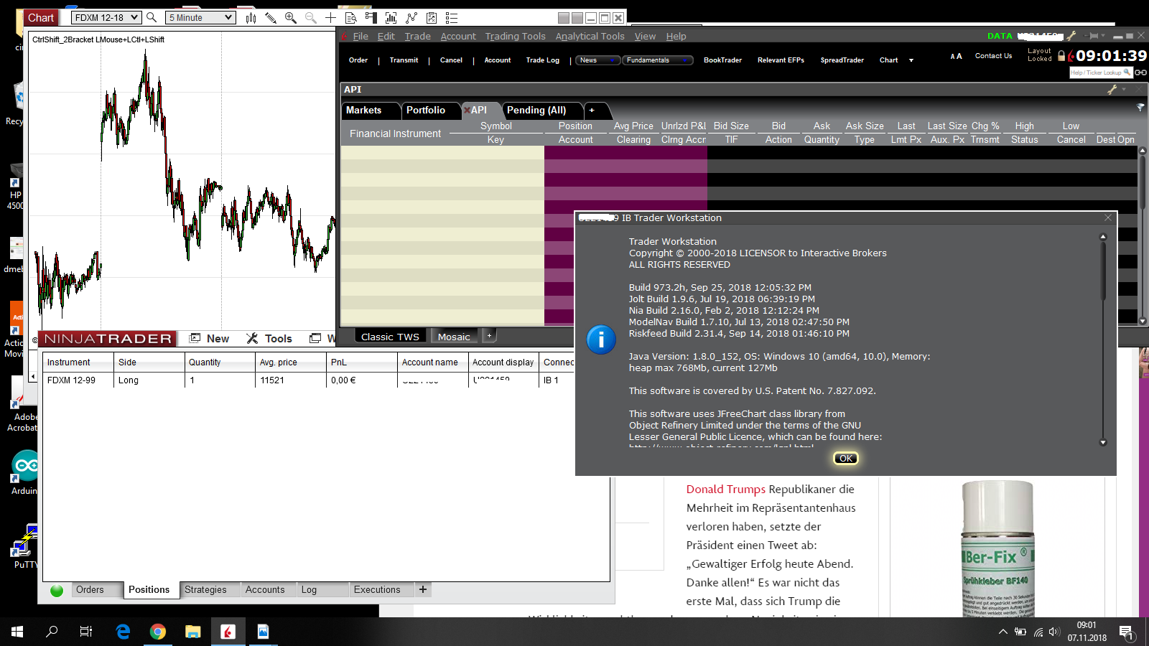Show hidden system tray icons
Screen dimensions: 1149x646
[x=1003, y=632]
